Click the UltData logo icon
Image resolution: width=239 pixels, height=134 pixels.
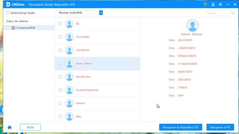point(8,4)
